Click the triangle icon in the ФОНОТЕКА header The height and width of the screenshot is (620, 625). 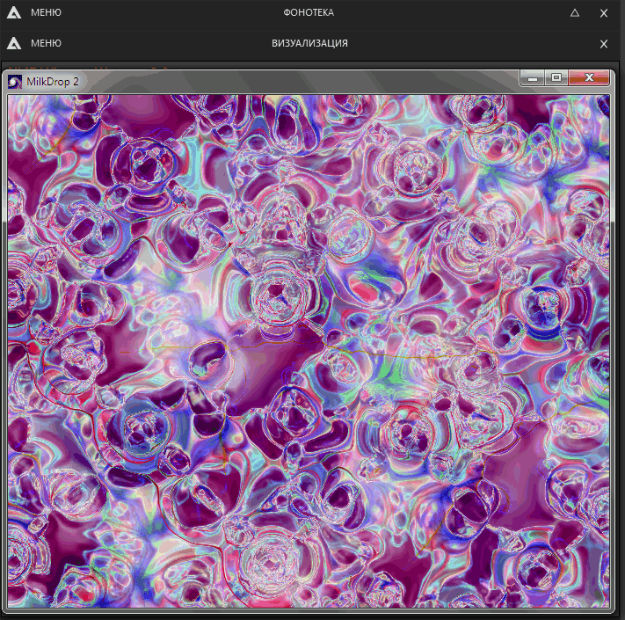click(x=574, y=13)
